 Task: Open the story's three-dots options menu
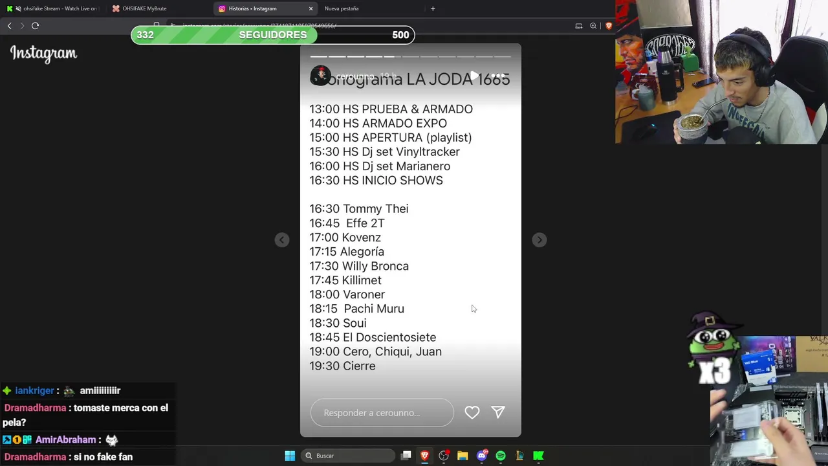pos(498,76)
